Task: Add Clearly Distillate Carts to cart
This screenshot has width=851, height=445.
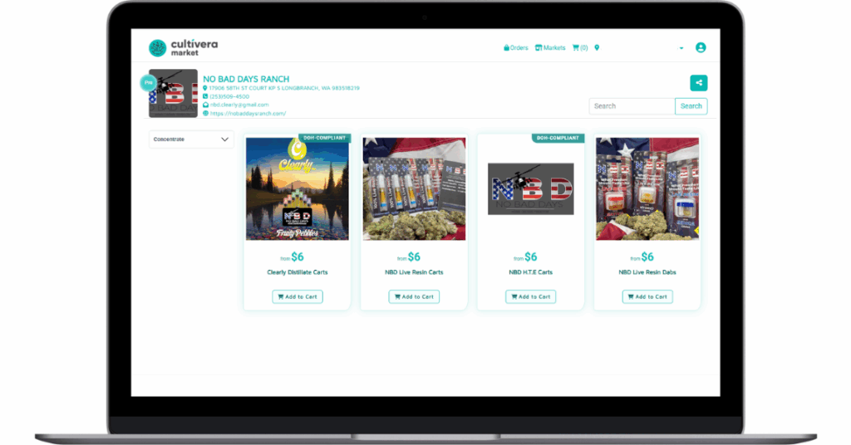Action: click(x=298, y=296)
